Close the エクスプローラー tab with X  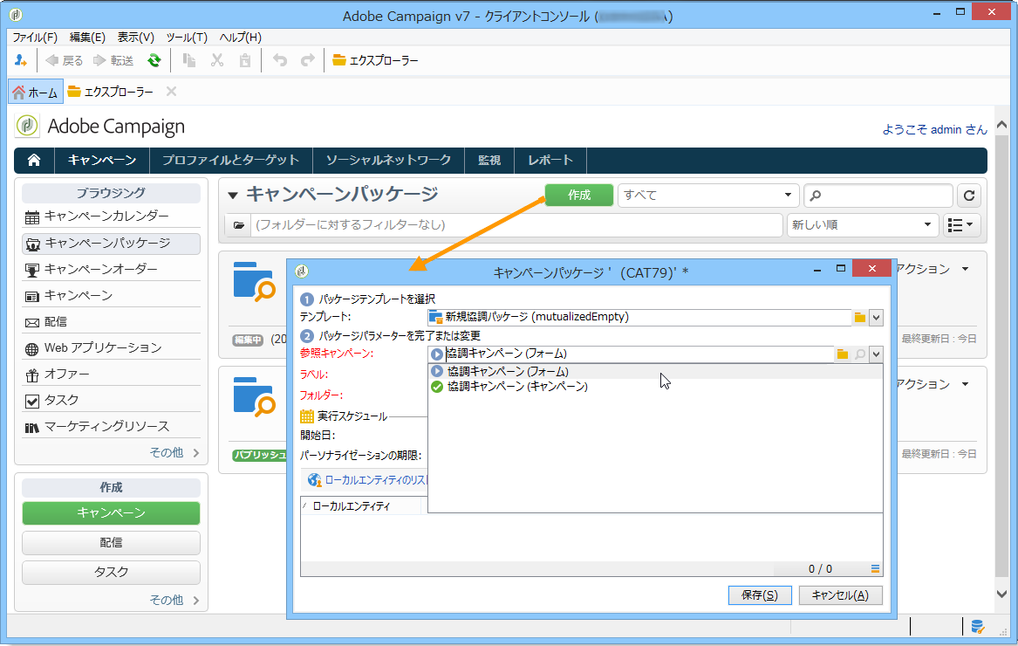point(171,92)
